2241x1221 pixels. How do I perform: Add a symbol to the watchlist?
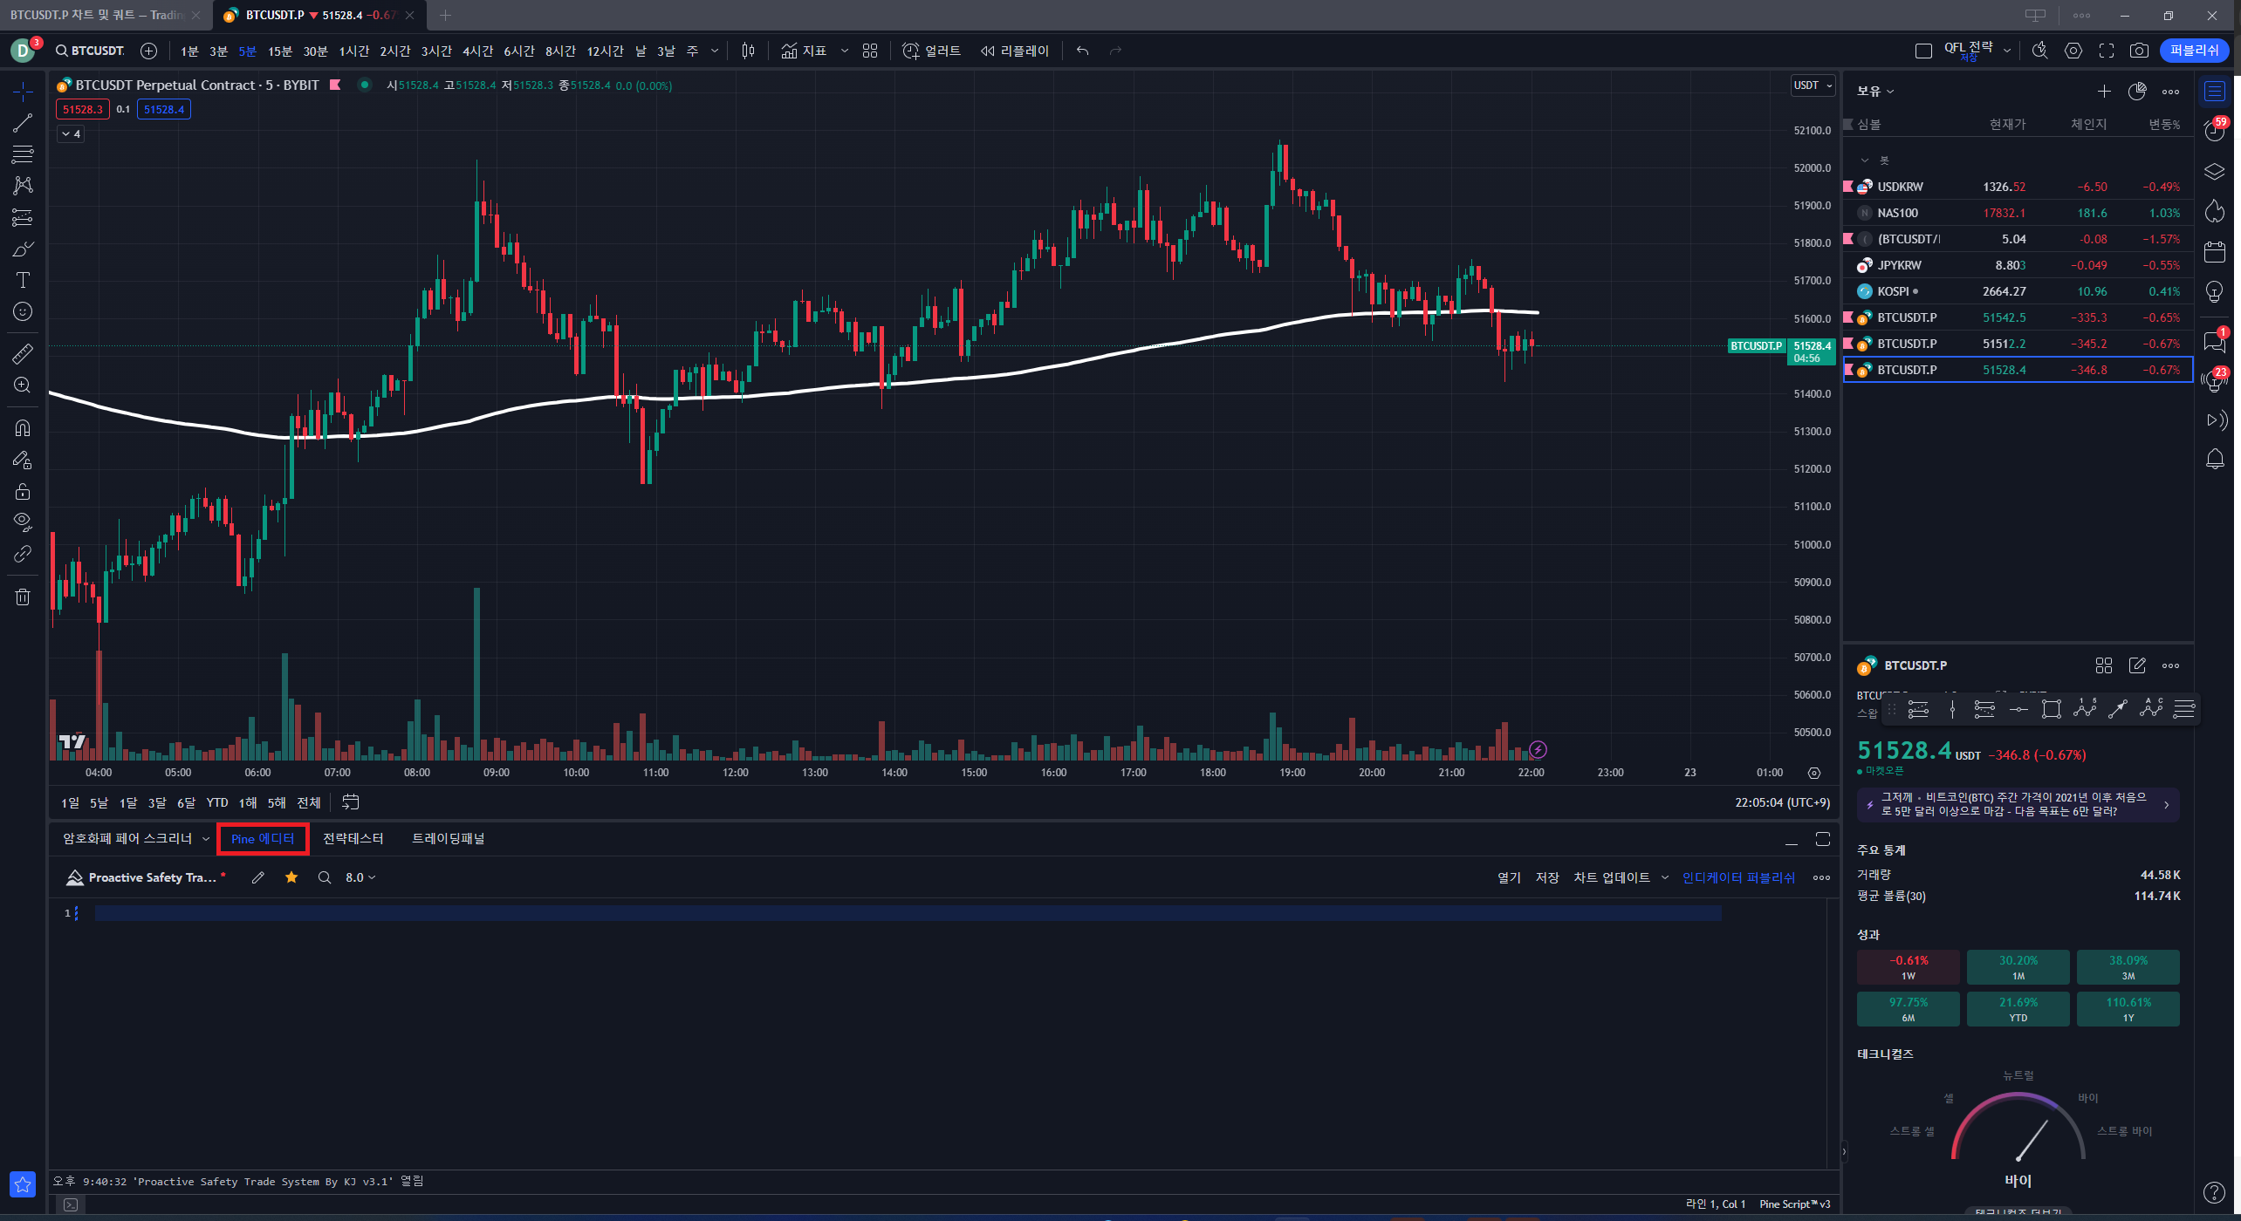2104,91
